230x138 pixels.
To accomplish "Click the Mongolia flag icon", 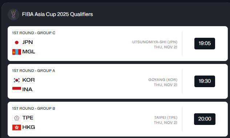I will [x=17, y=52].
